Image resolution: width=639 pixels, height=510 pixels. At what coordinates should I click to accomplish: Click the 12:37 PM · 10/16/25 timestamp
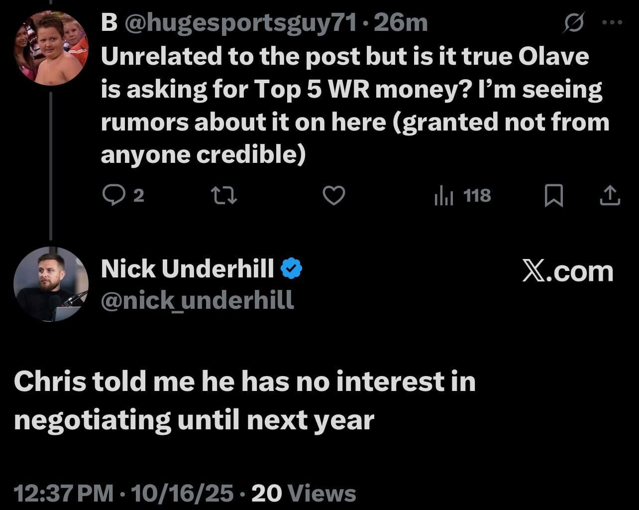coord(123,494)
